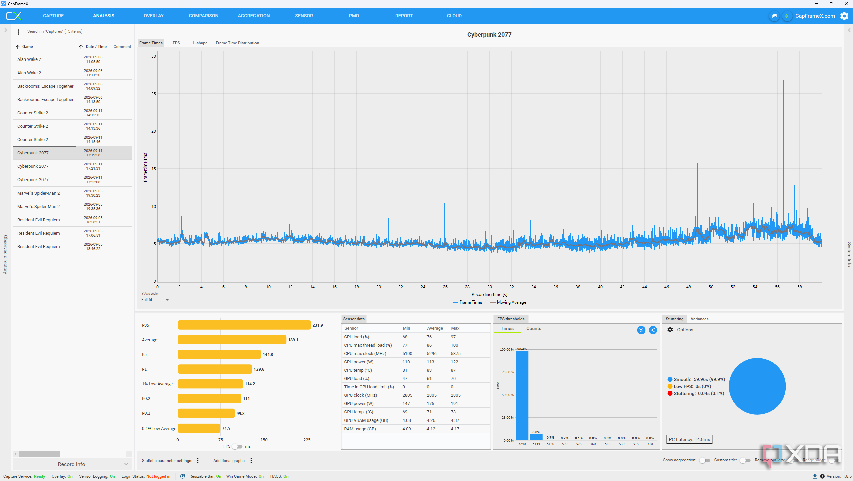Click the sort arrow beside the Game column

coord(18,47)
